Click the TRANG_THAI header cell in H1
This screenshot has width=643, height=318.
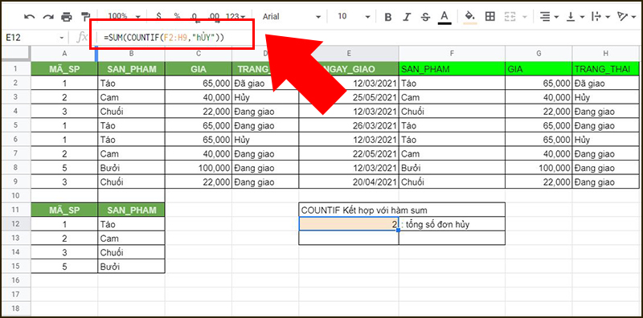pos(606,69)
